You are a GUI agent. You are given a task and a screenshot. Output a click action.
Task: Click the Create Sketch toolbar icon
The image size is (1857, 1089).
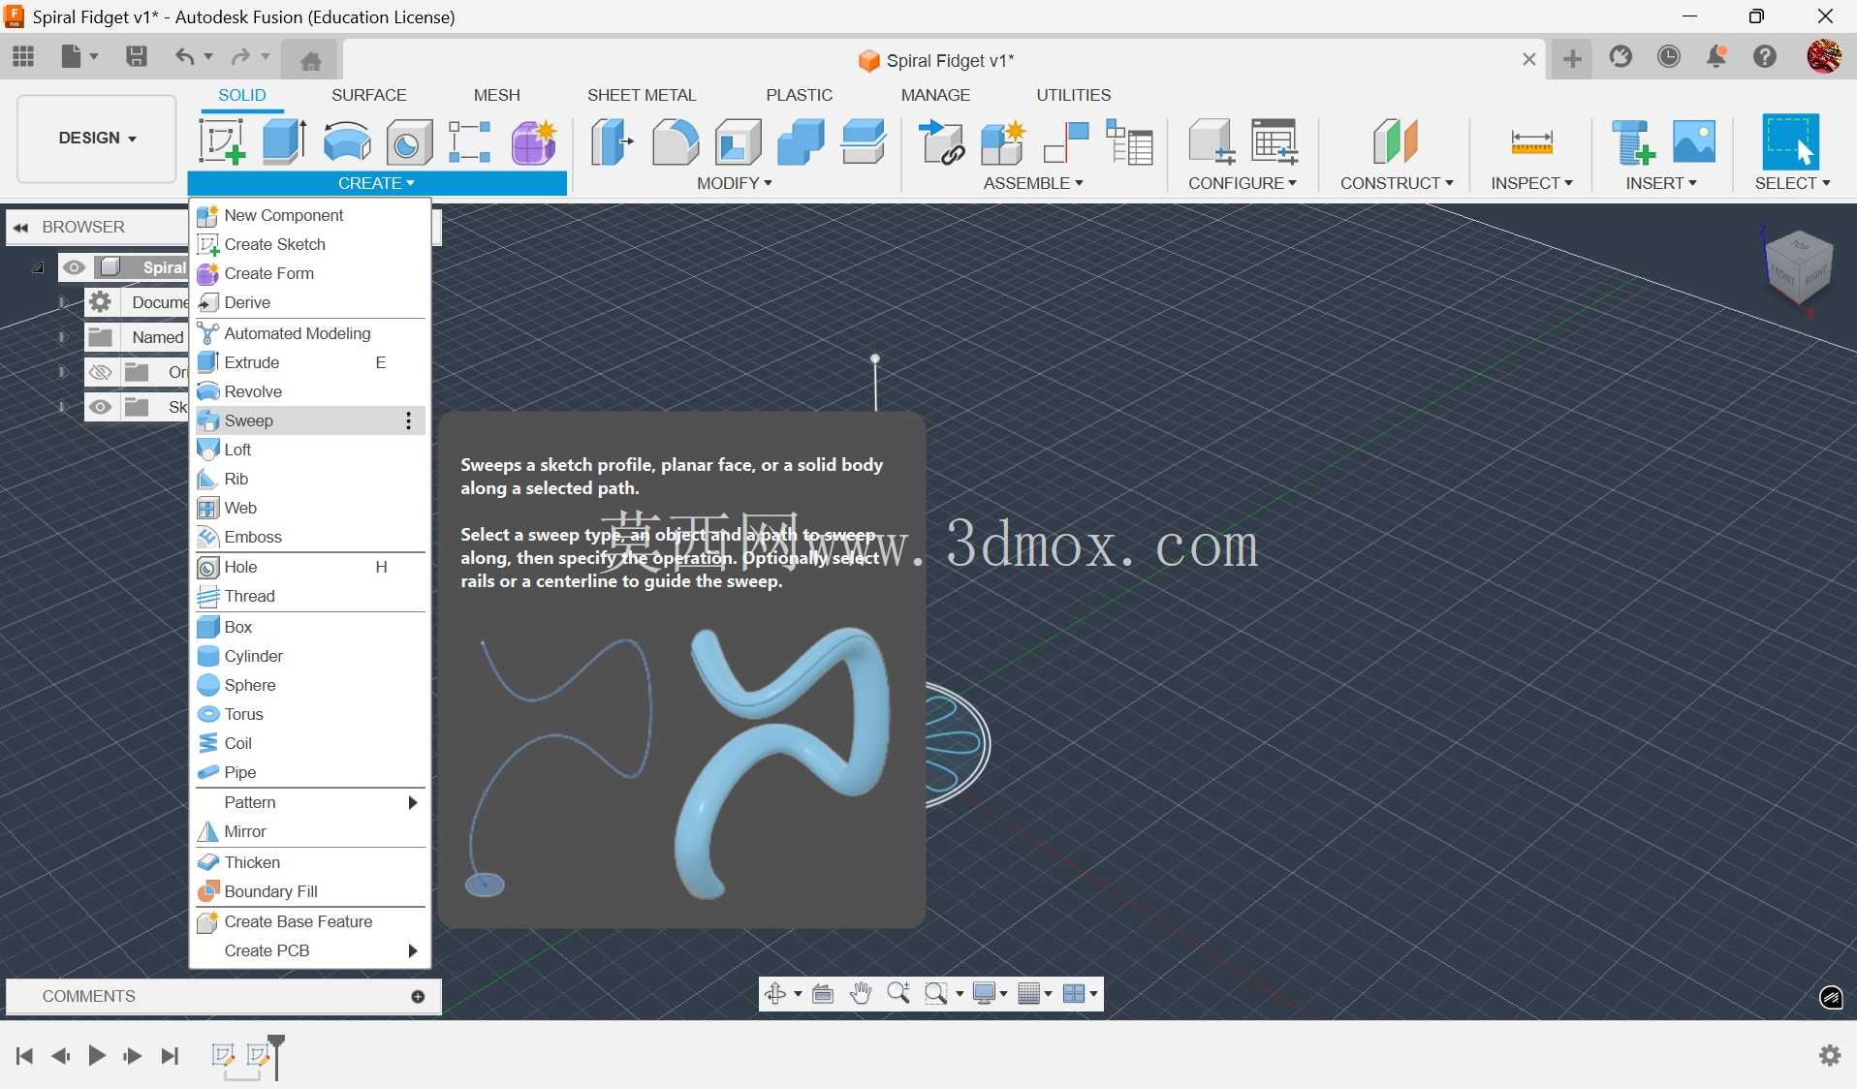point(221,141)
